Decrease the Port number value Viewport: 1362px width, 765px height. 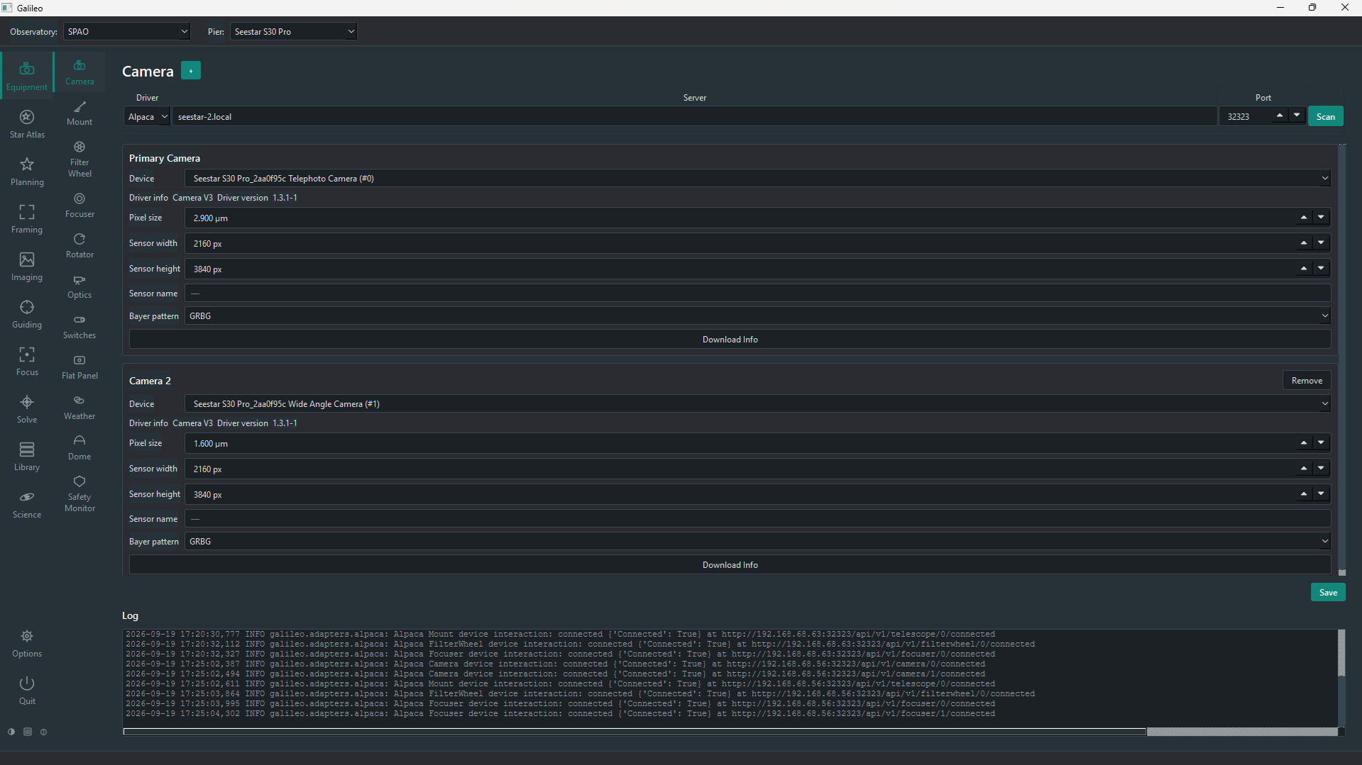(1297, 116)
